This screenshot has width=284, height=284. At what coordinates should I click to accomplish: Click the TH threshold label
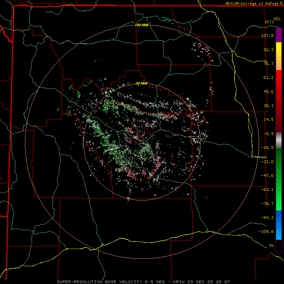(271, 246)
